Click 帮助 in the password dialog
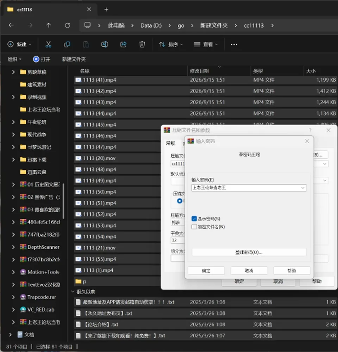Screen dimensions: 338x352 point(292,271)
